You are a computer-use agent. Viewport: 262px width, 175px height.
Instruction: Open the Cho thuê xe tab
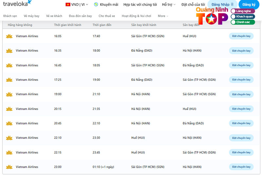coord(107,16)
